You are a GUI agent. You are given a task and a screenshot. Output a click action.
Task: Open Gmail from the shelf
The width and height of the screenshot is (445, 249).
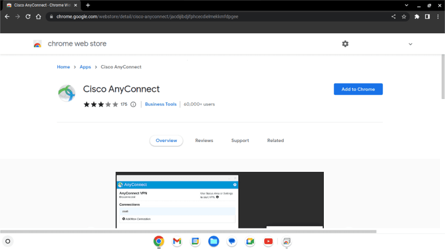[x=177, y=241]
